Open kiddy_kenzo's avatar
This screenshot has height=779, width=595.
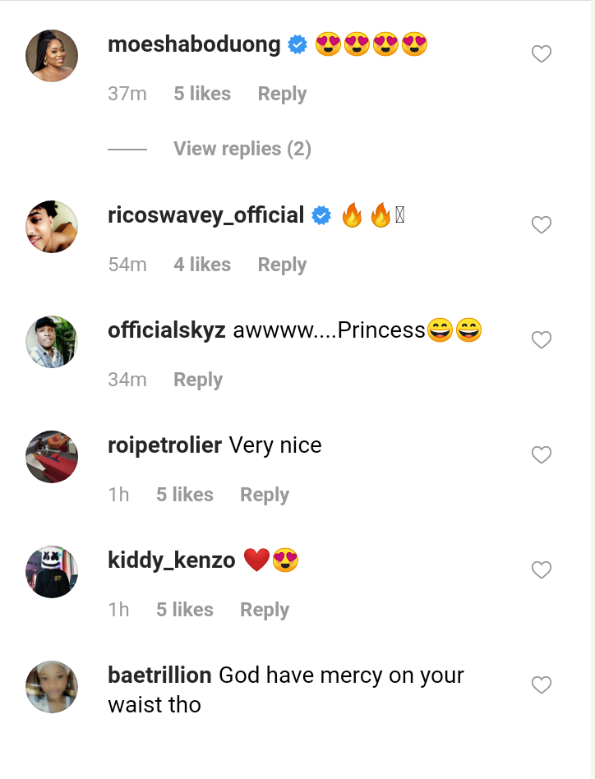coord(52,572)
